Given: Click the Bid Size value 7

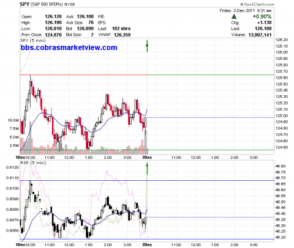Looking at the screenshot, I should click(92, 35).
